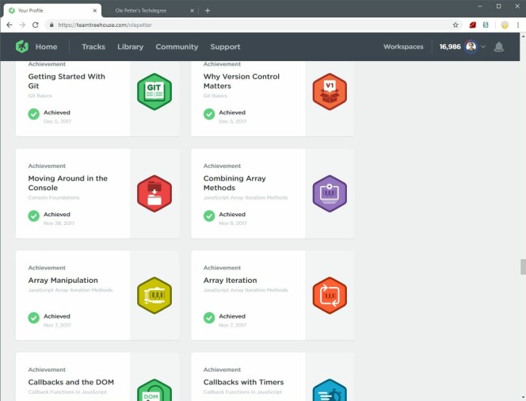Click the Getting Started With Git badge

click(x=154, y=92)
